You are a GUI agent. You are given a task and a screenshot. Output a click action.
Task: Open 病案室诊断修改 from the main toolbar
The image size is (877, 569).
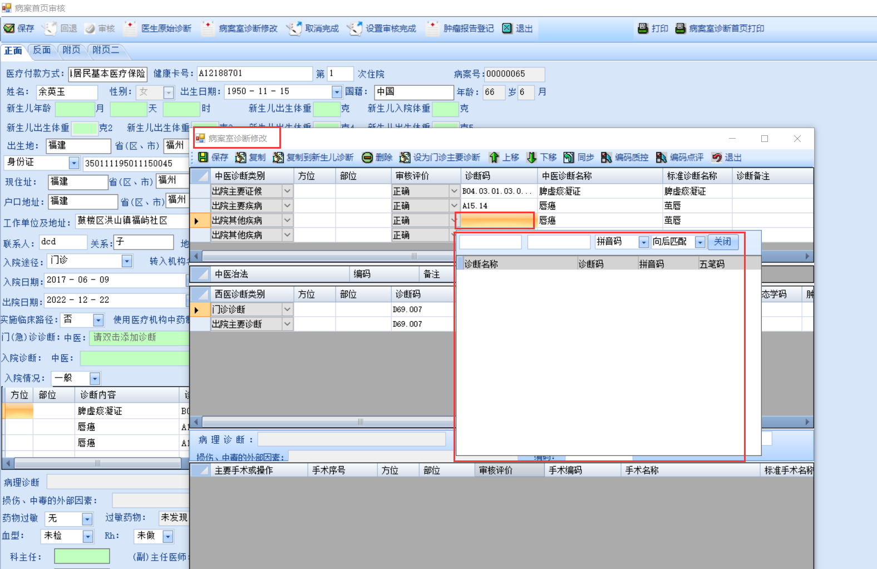click(240, 28)
